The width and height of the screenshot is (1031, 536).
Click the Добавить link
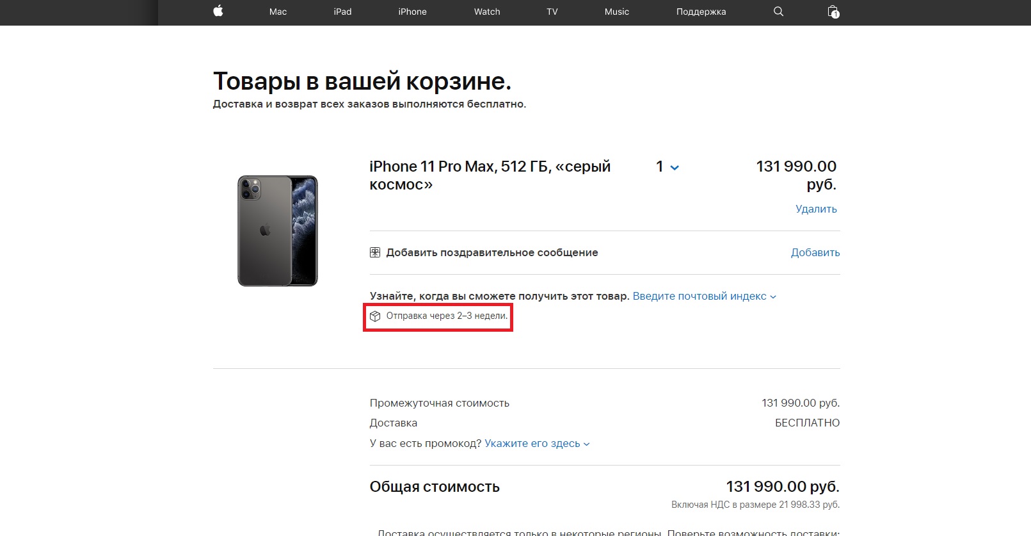point(815,252)
